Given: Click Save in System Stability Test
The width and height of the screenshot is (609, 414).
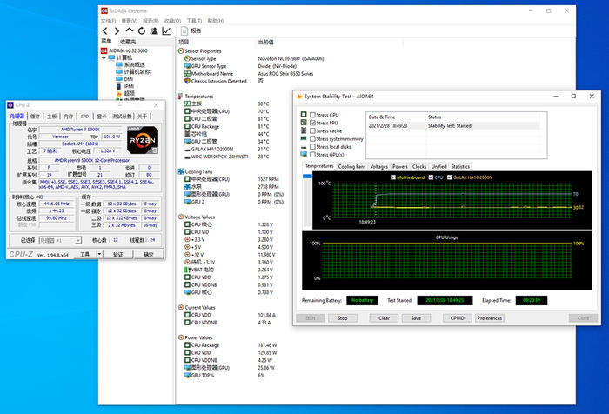Looking at the screenshot, I should tap(416, 318).
